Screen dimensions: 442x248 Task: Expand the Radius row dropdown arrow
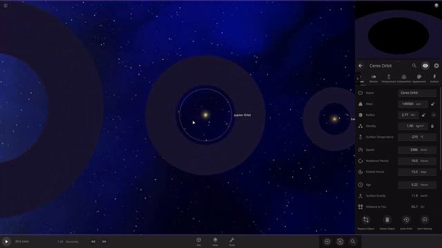pos(434,115)
